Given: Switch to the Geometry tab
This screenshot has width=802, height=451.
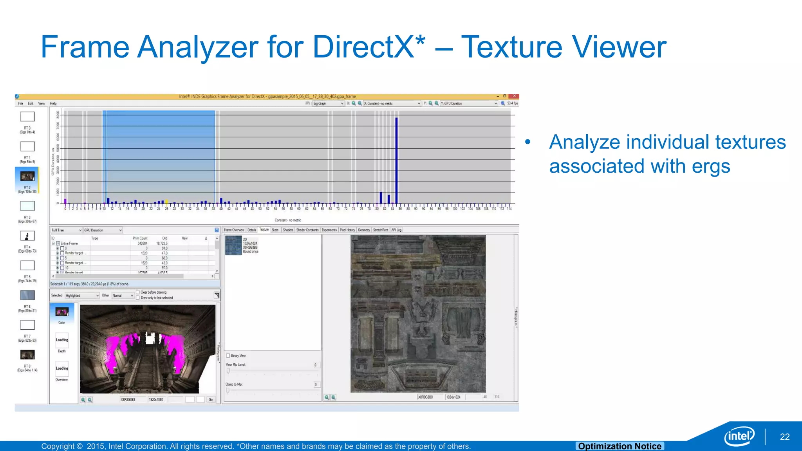Looking at the screenshot, I should coord(364,230).
